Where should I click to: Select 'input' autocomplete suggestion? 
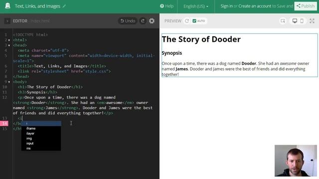click(x=41, y=143)
